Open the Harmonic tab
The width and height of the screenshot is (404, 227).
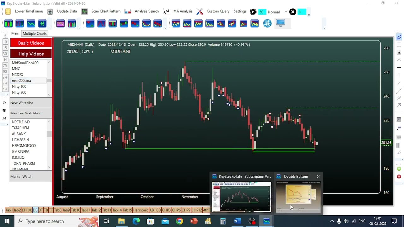tap(141, 210)
